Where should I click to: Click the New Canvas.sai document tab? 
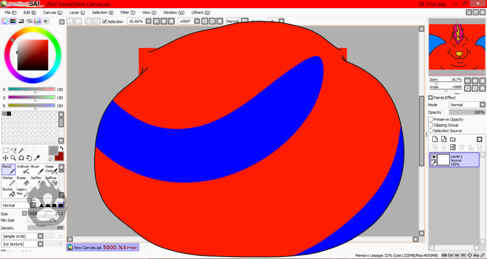coord(103,248)
